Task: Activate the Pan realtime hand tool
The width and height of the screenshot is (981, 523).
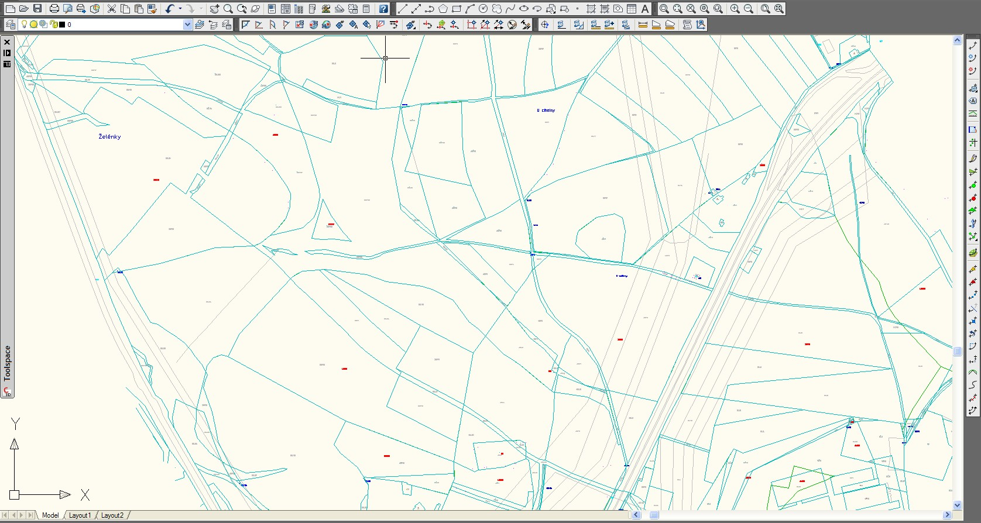Action: coord(215,9)
